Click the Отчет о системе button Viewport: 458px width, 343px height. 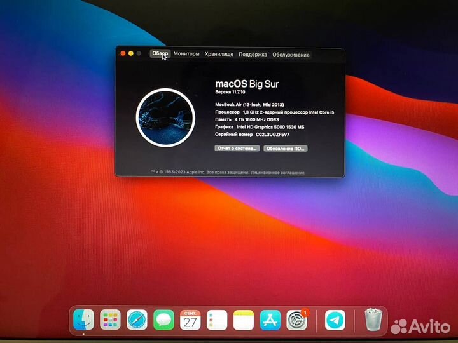237,148
